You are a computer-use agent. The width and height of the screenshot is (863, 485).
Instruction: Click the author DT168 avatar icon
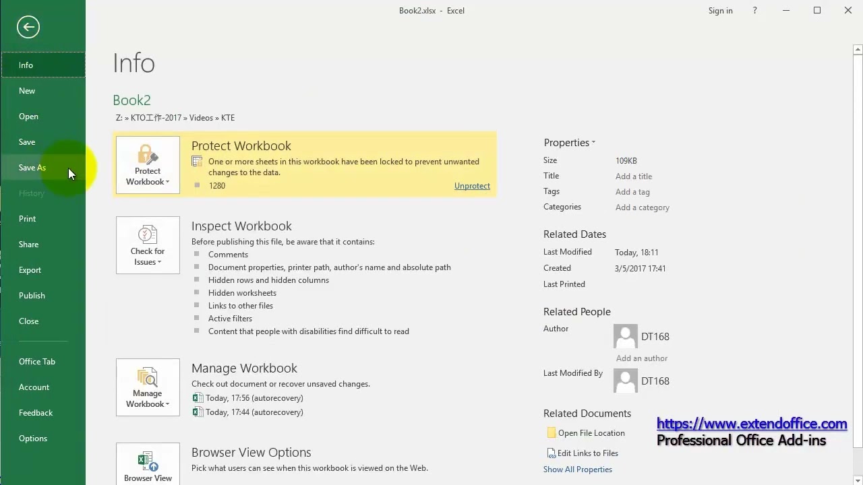tap(625, 337)
